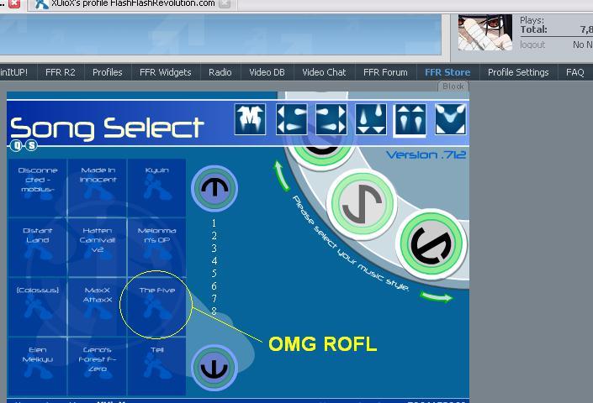Select the "The Five" song tile
Viewport: 593px width, 403px height.
(x=156, y=306)
